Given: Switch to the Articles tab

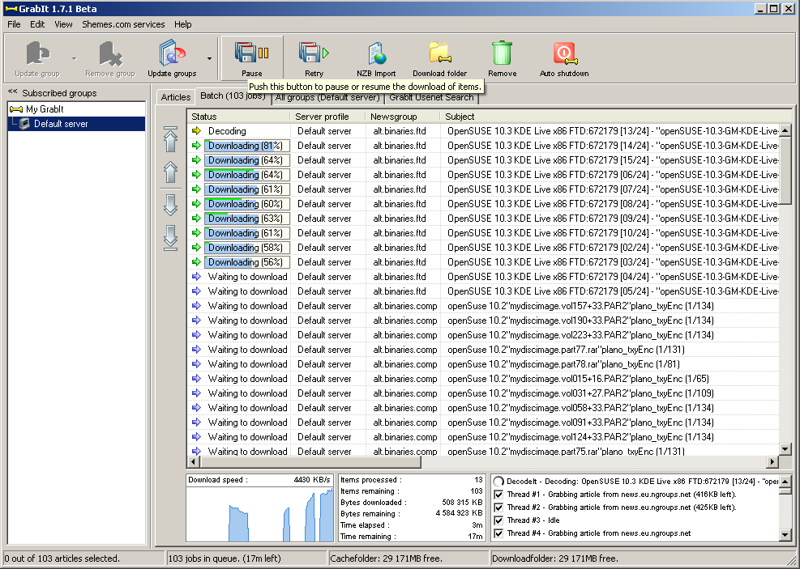Looking at the screenshot, I should [176, 97].
